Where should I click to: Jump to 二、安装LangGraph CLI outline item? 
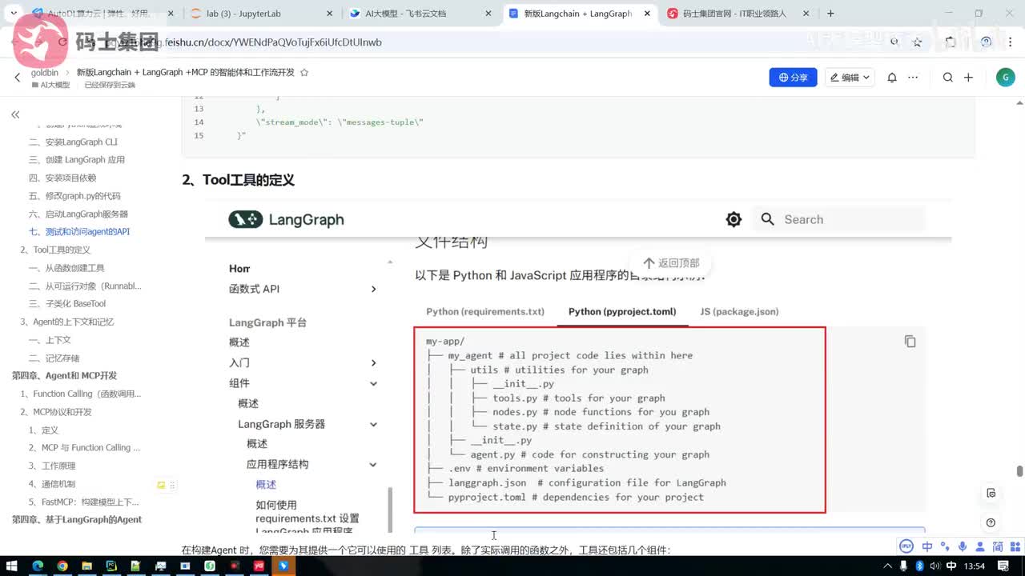point(74,142)
